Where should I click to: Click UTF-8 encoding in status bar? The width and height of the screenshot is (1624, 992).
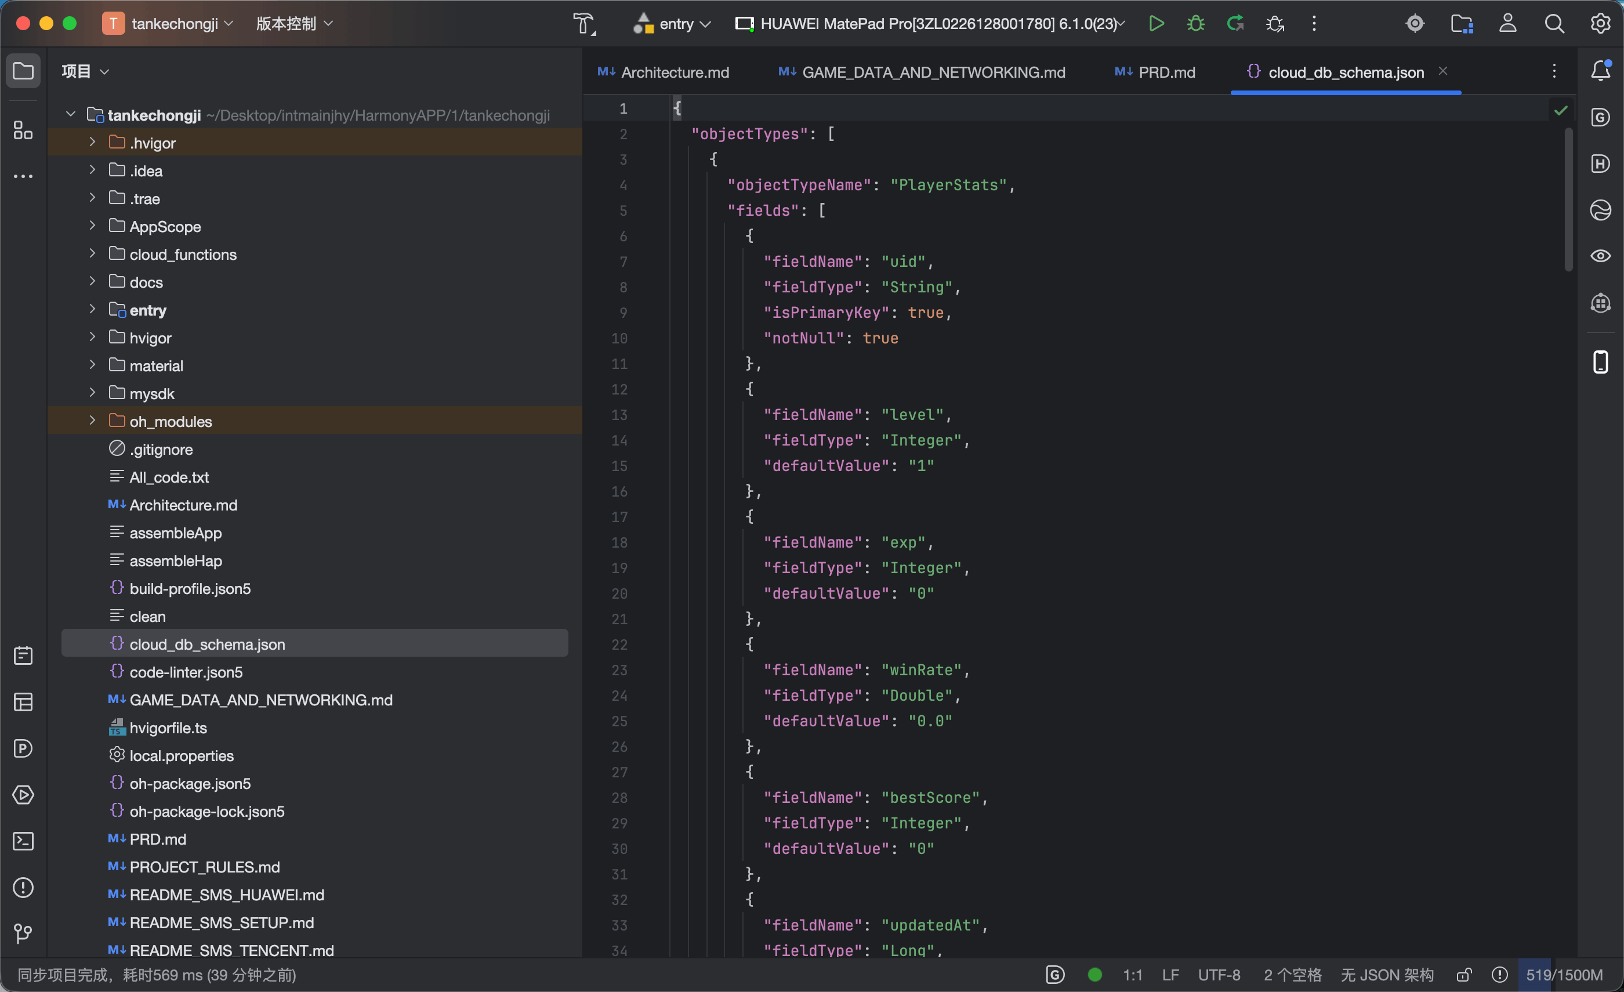pos(1219,975)
